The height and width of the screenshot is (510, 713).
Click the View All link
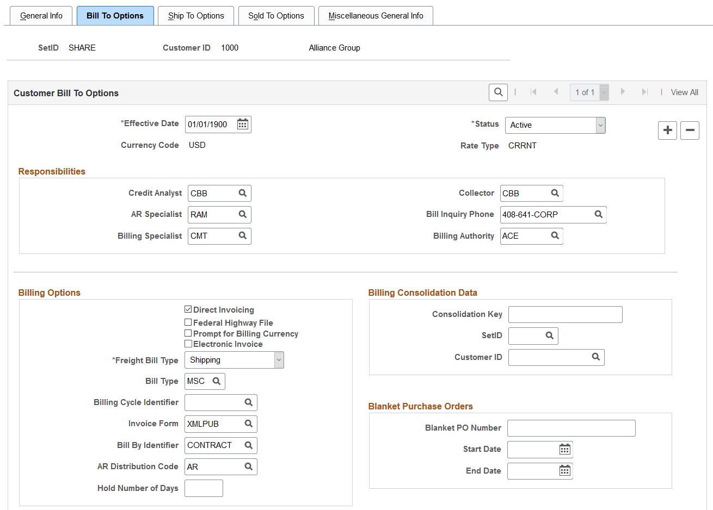coord(684,92)
